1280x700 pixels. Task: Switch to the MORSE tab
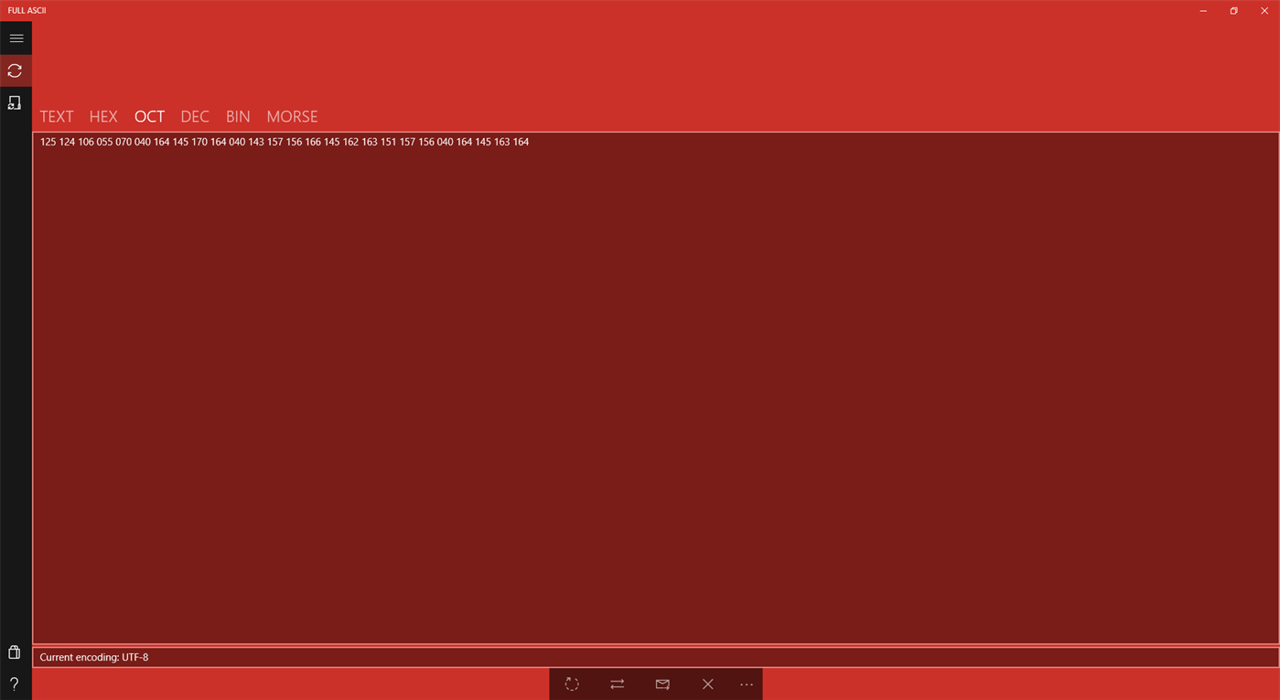tap(292, 116)
